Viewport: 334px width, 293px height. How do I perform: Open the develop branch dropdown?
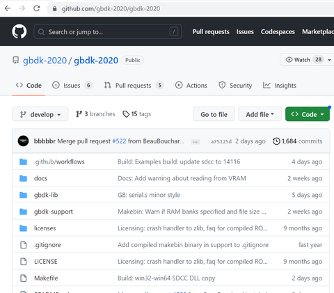(40, 114)
